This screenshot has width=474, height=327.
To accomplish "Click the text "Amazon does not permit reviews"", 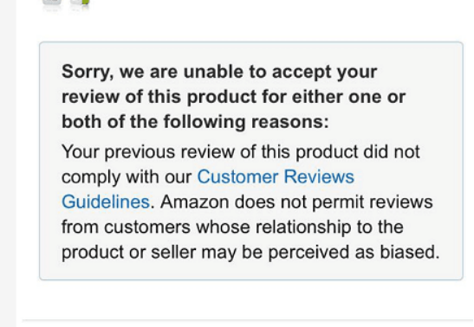I will tap(296, 202).
